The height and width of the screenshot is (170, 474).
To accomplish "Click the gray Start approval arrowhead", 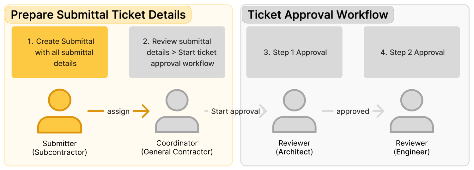I will point(263,111).
